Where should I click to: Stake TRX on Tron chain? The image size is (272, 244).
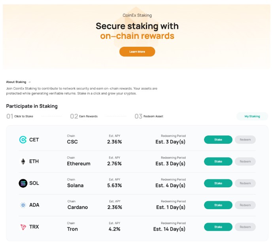pyautogui.click(x=218, y=227)
